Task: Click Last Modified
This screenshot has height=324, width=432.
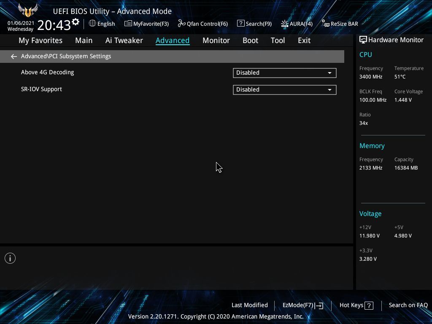Action: [x=250, y=305]
